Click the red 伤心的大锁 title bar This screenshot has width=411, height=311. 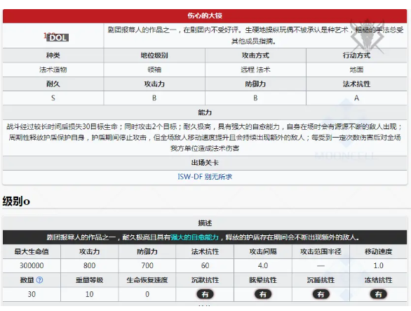click(205, 16)
